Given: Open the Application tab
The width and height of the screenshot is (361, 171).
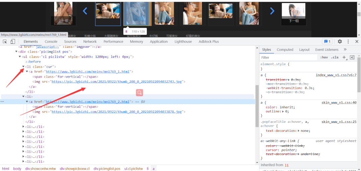Looking at the screenshot, I should [159, 41].
